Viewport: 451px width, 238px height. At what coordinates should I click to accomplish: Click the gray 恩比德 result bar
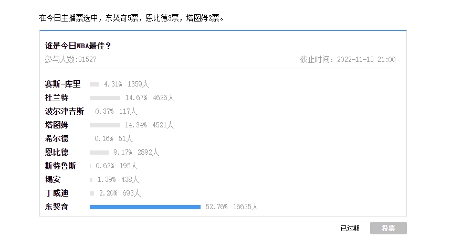[99, 153]
